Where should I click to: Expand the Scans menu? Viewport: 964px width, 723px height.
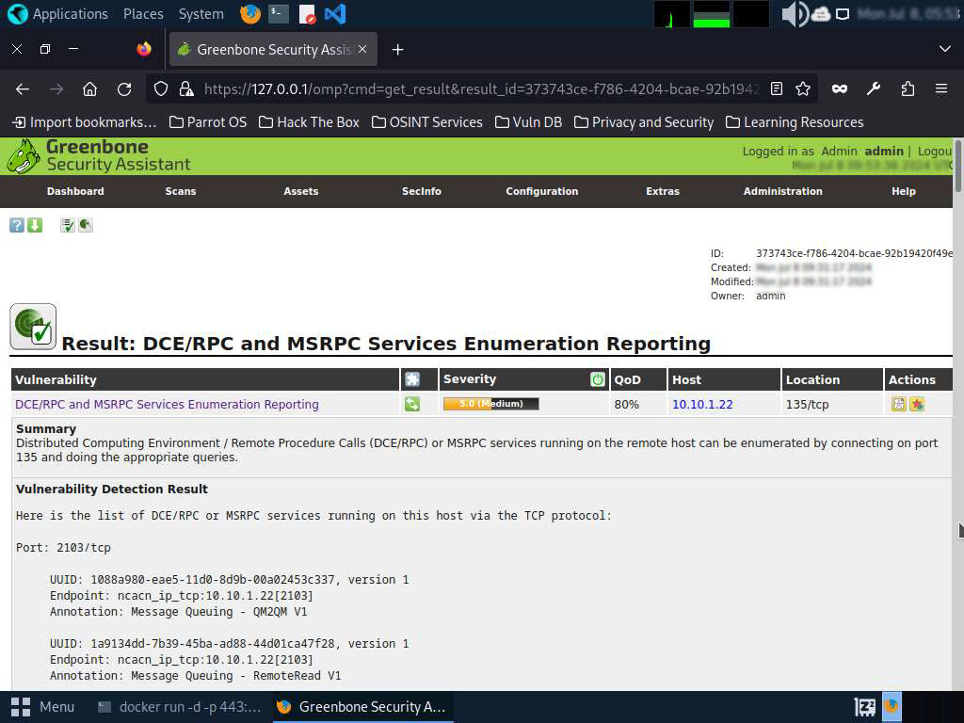[x=181, y=191]
